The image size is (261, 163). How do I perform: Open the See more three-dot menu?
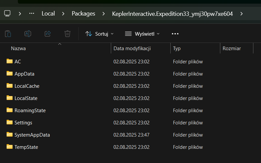(175, 34)
